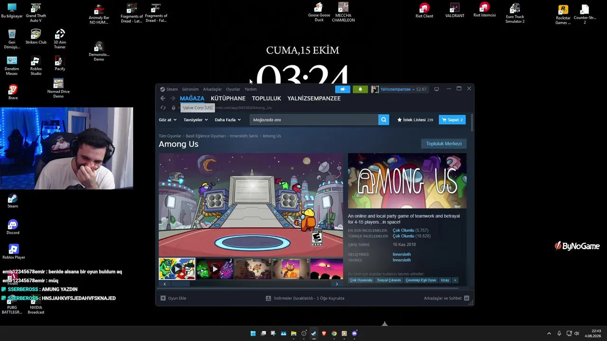Focus the Mağazada ara search field
The image size is (607, 341).
click(314, 120)
